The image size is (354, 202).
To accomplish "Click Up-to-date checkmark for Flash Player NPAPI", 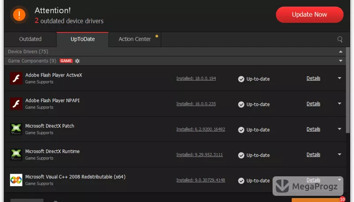I will point(241,105).
